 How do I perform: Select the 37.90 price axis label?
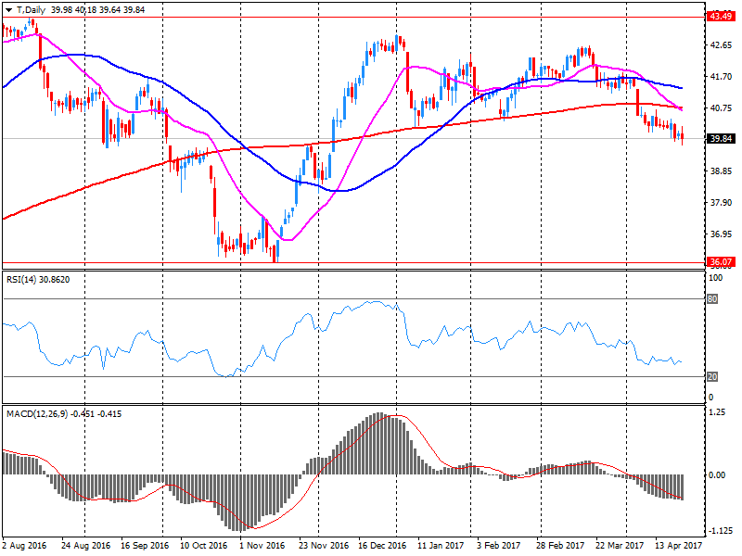(x=721, y=202)
